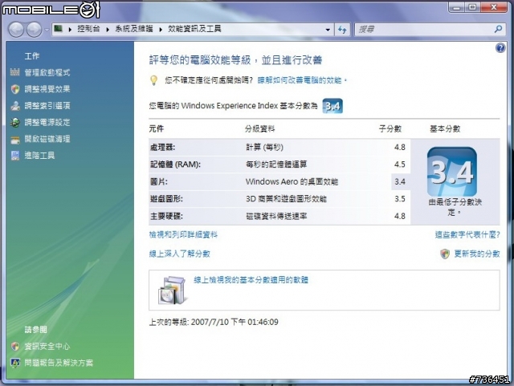Click the 記憶體 (RAM) row label
Image resolution: width=514 pixels, height=386 pixels.
pos(175,165)
